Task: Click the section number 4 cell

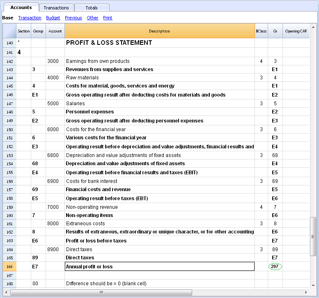Action: click(23, 52)
